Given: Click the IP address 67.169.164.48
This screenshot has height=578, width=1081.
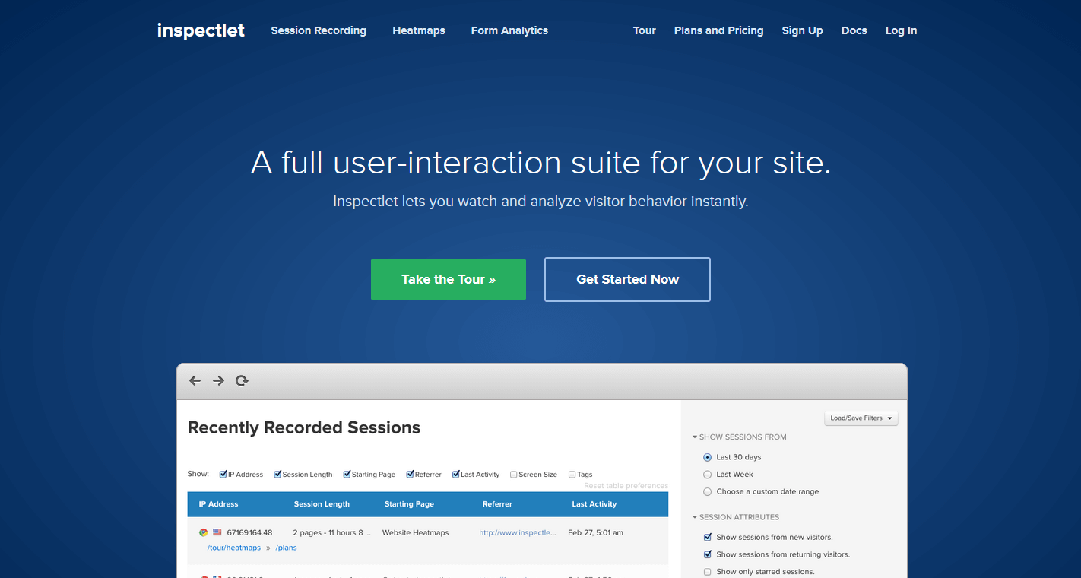Looking at the screenshot, I should (249, 533).
